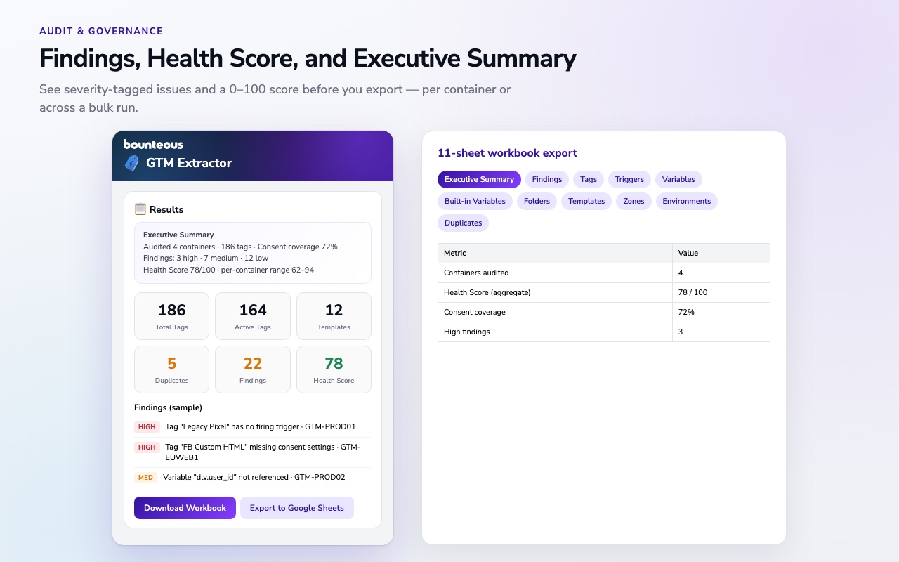
Task: Click the main page title heading
Action: (308, 58)
